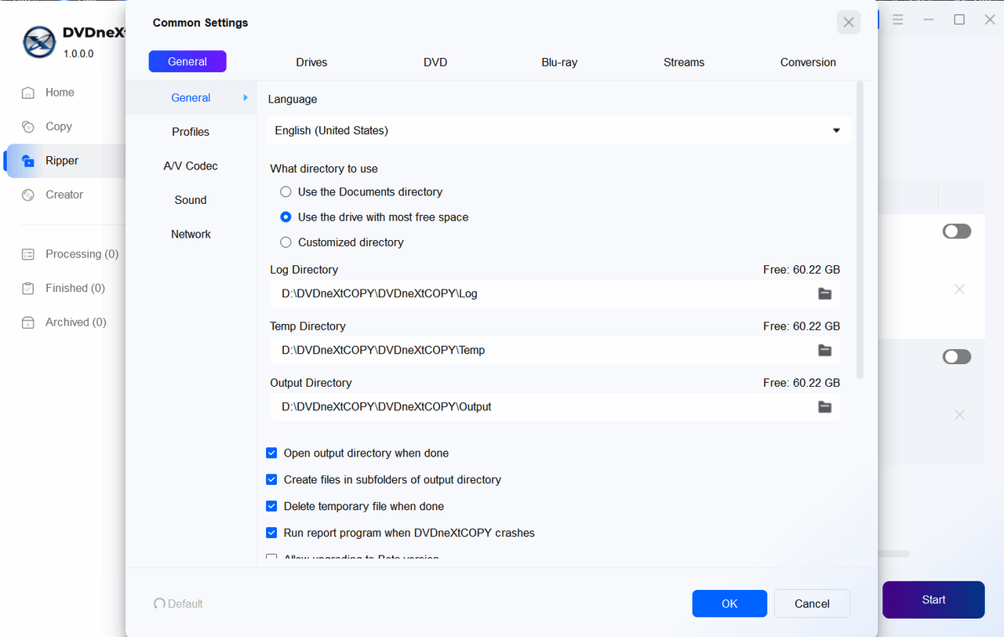1004x637 pixels.
Task: Open the Language dropdown
Action: [558, 130]
